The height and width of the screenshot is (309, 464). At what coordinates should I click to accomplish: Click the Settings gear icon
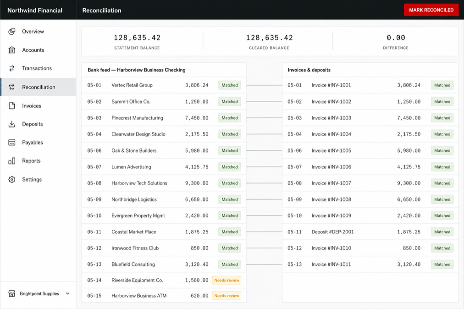tap(12, 179)
